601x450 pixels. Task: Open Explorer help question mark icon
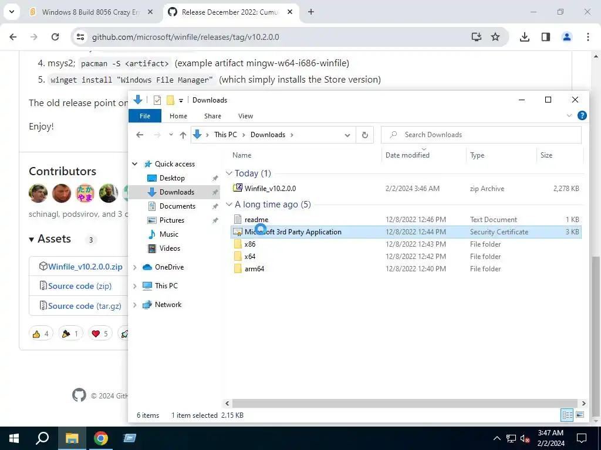click(582, 115)
